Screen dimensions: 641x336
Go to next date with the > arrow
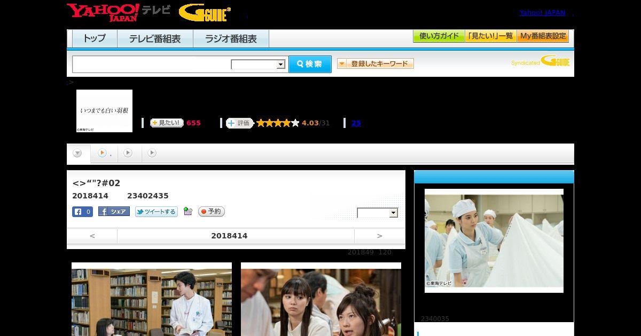380,236
